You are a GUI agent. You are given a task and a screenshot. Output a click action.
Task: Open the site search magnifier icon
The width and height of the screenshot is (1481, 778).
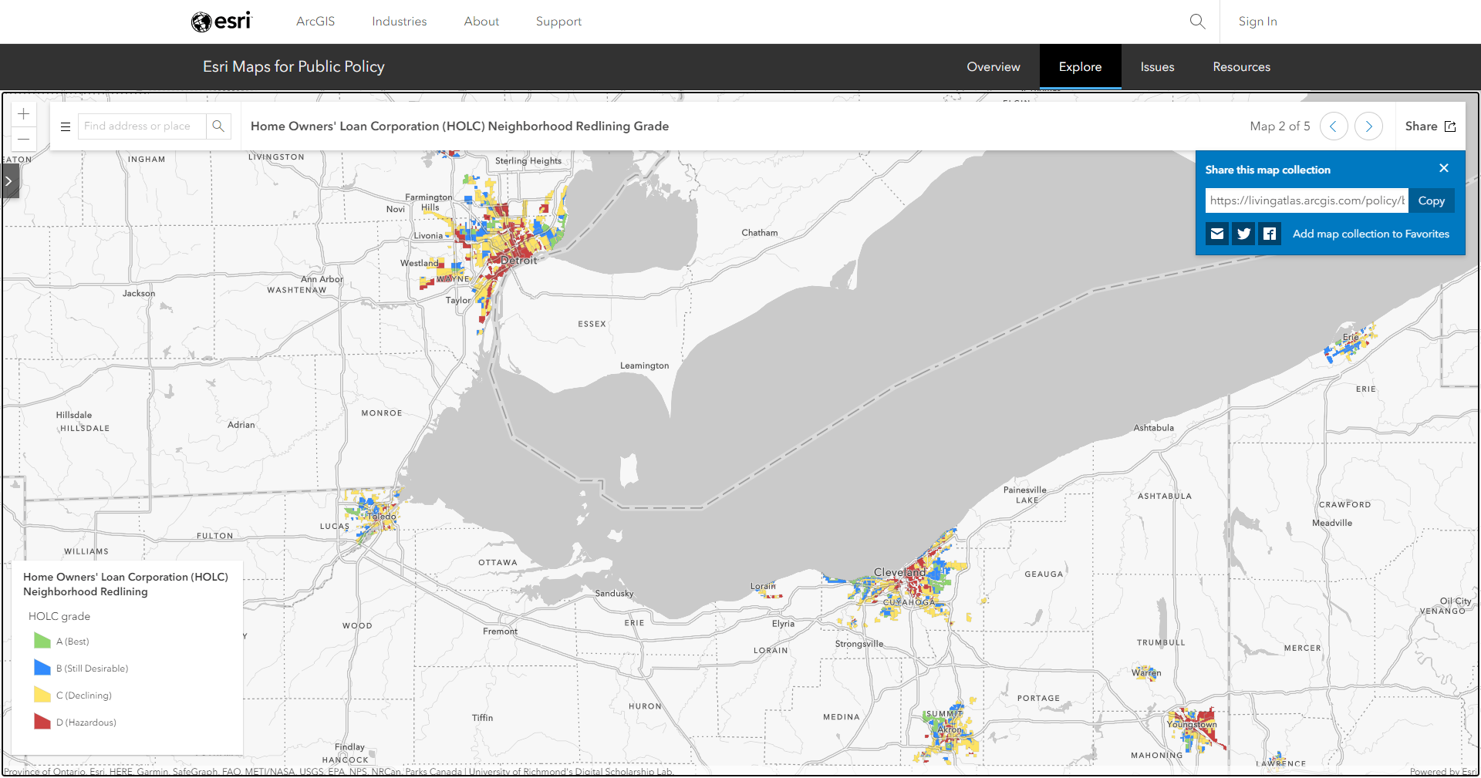tap(1197, 22)
